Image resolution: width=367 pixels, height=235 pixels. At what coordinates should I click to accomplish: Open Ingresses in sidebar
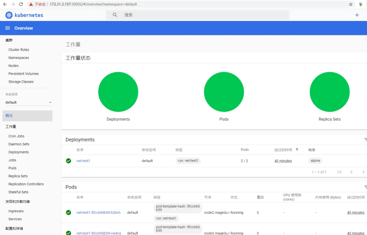pos(16,211)
